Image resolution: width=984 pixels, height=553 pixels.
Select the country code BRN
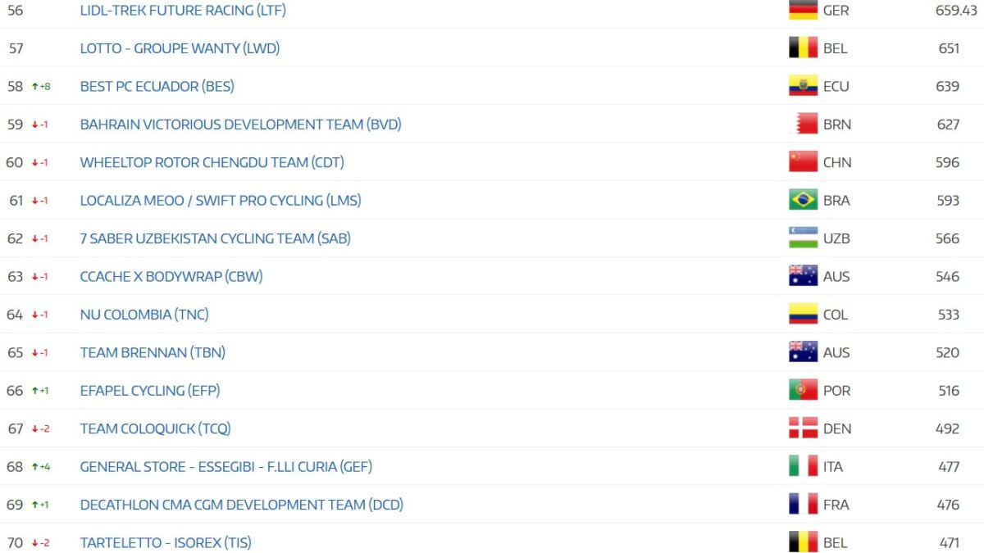point(837,125)
